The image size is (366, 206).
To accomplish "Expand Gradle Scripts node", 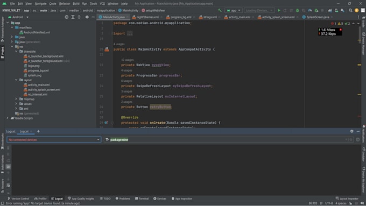I will point(8,118).
